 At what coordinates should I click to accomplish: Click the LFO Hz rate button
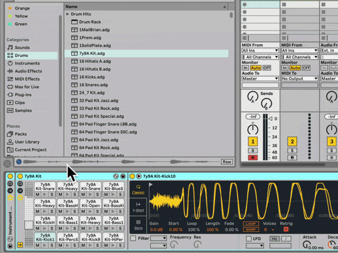(x=274, y=239)
